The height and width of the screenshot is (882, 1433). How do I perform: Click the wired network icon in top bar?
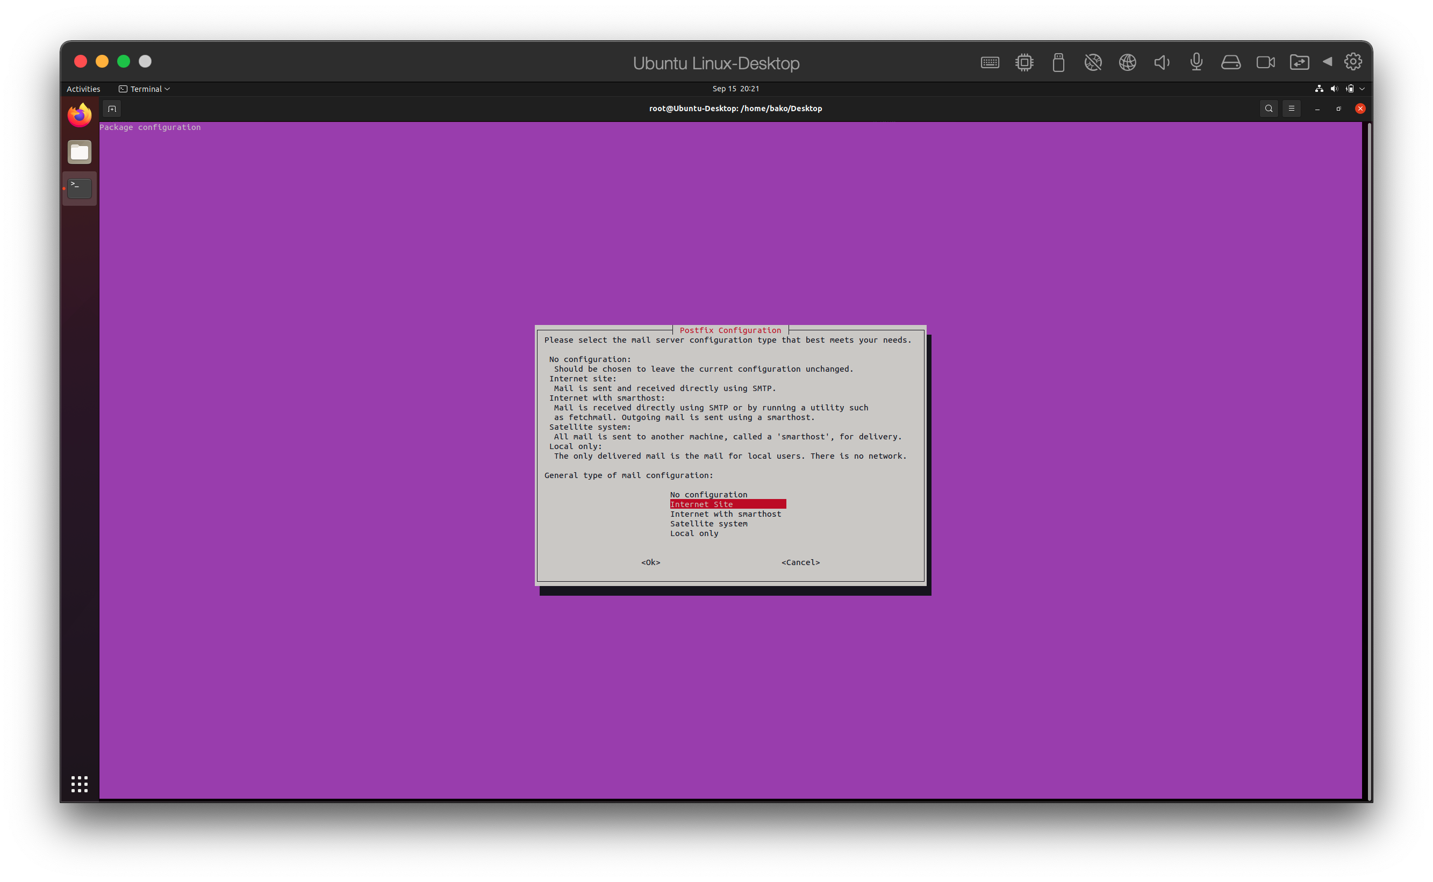[x=1319, y=89]
